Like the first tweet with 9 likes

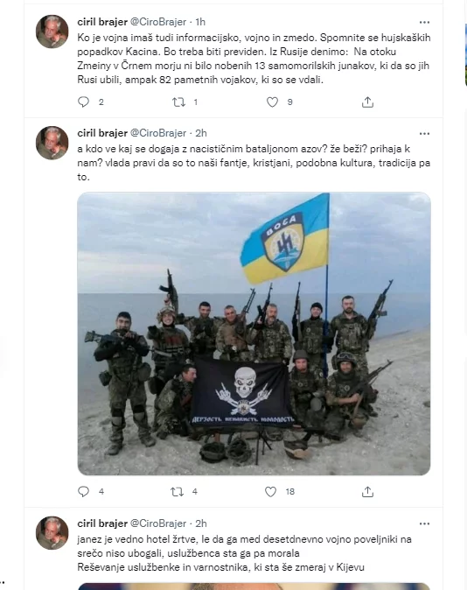tap(272, 102)
